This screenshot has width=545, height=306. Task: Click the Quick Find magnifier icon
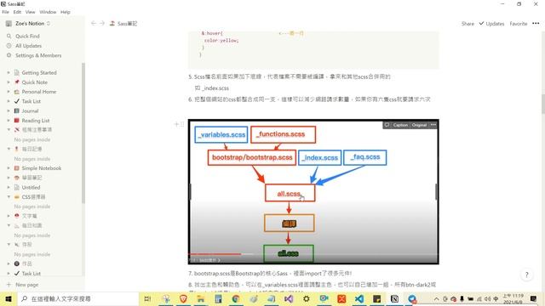point(9,36)
